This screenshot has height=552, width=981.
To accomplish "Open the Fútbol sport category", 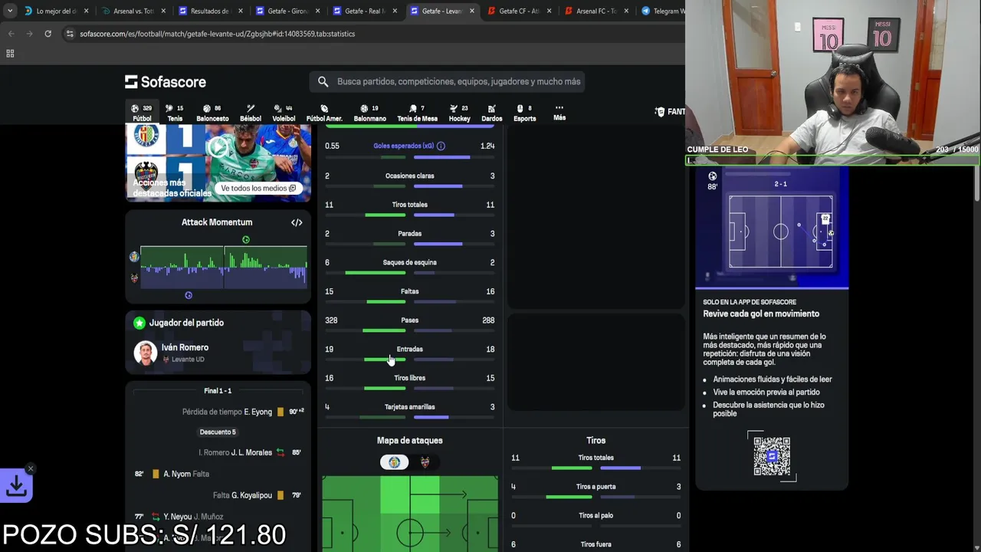I will click(x=142, y=113).
